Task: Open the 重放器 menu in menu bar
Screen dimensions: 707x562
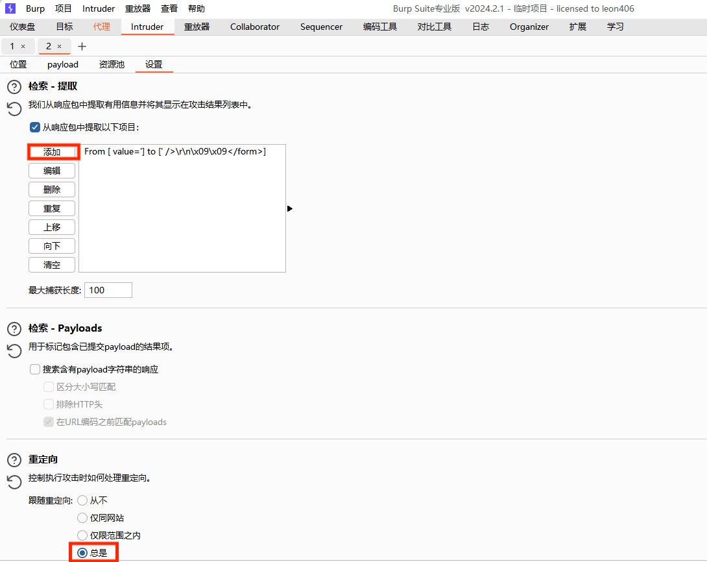Action: coord(138,8)
